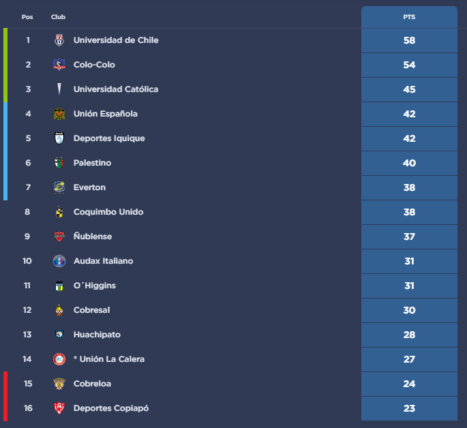Open the O´Higgins team link

point(95,286)
